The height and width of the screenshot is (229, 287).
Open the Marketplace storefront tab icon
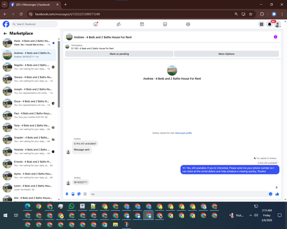click(x=165, y=24)
